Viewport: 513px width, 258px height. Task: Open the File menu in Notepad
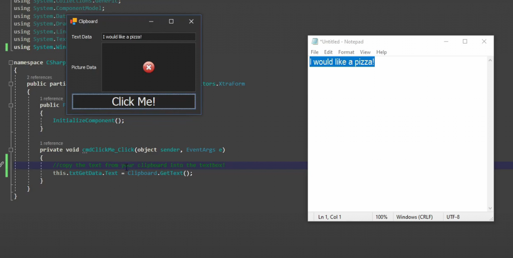[315, 52]
